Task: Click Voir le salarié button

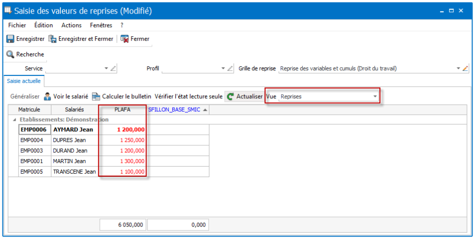Action: pyautogui.click(x=66, y=97)
